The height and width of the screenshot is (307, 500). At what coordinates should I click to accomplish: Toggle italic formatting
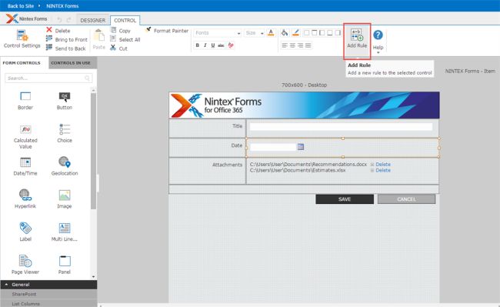click(x=205, y=45)
